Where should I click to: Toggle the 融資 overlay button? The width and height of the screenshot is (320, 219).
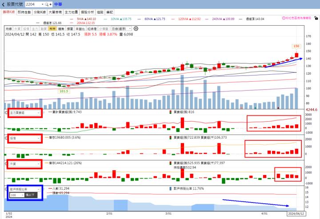click(44, 29)
